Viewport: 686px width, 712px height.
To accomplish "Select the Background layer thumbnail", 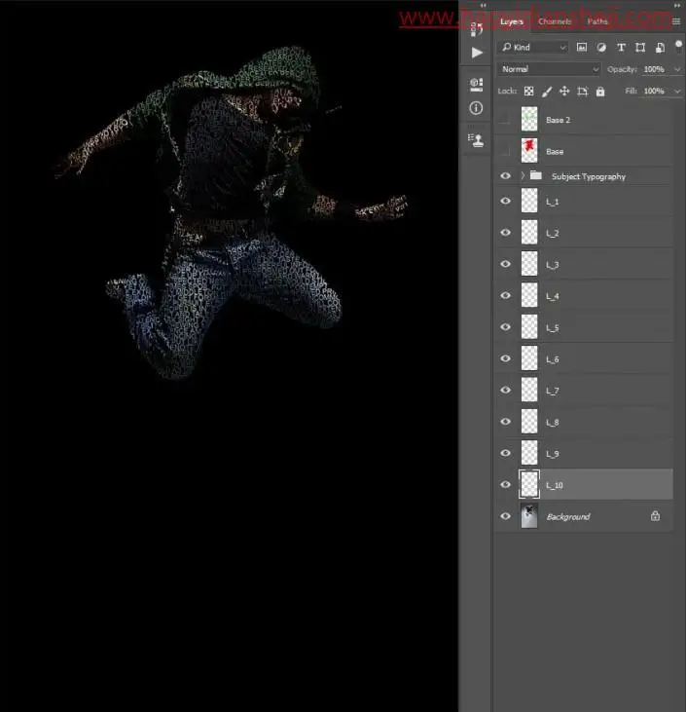I will (x=529, y=516).
